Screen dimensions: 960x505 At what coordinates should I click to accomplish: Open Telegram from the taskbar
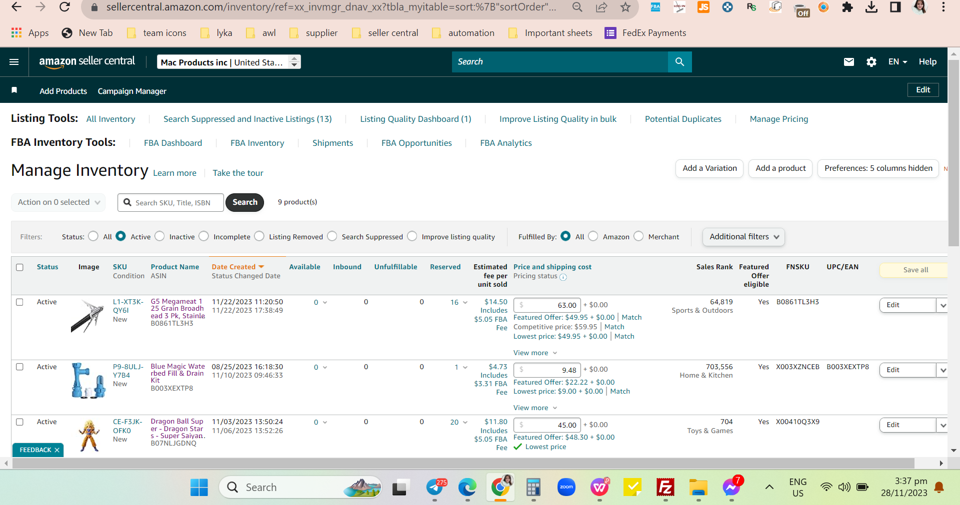coord(434,487)
